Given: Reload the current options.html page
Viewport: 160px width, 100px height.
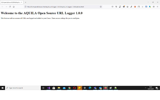Looking at the screenshot, I should (10, 7).
